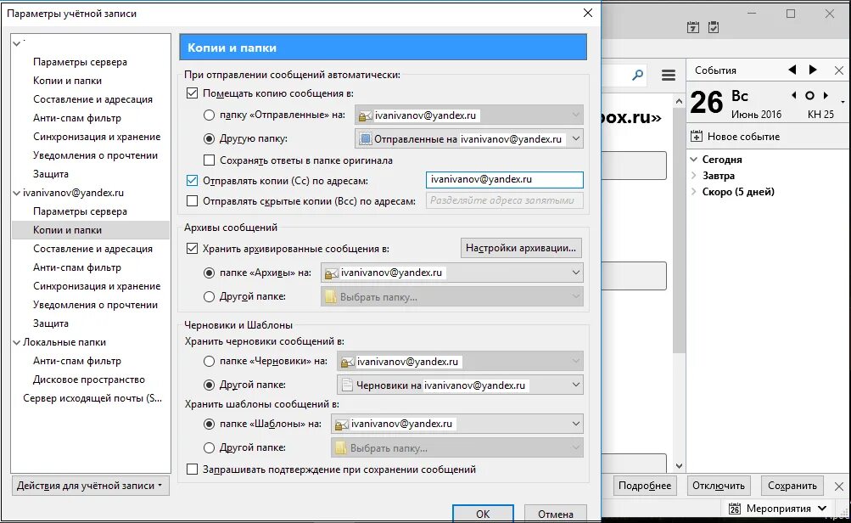Click 'Новое событие' in Events pane
The image size is (851, 523).
(x=743, y=137)
